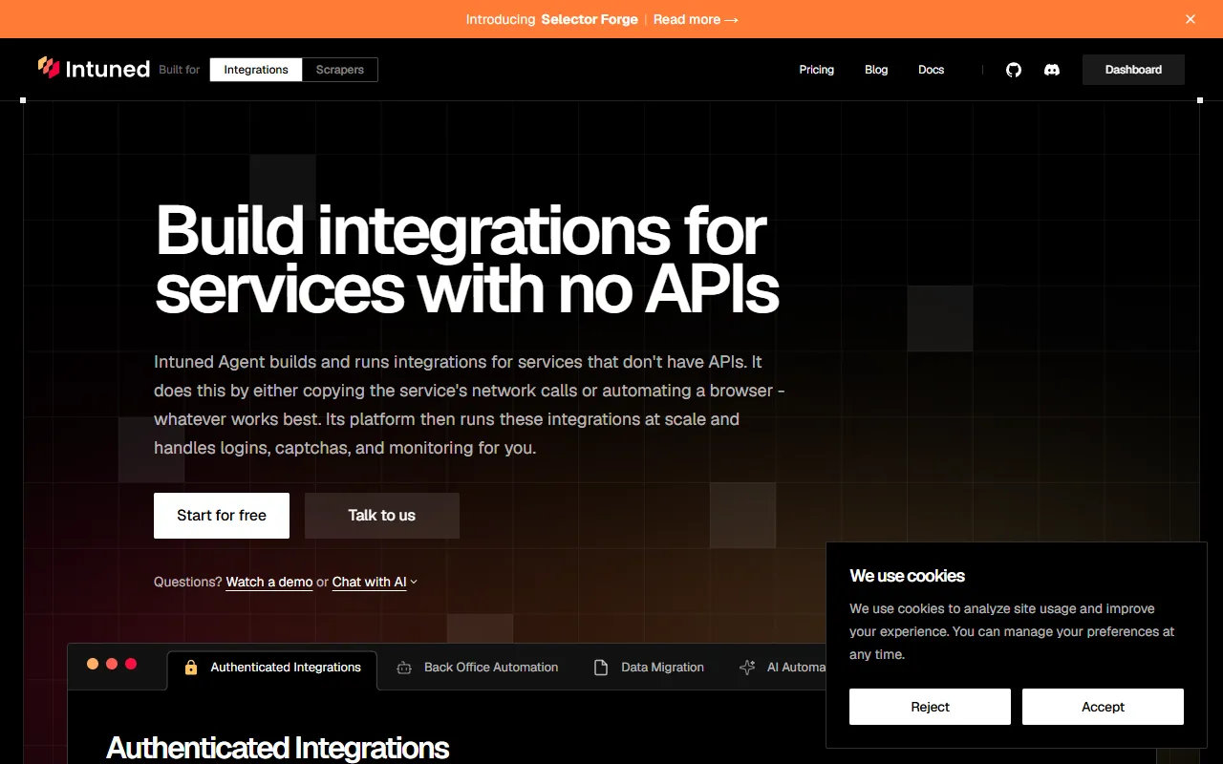This screenshot has height=764, width=1223.
Task: Open the Dashboard button
Action: [1133, 70]
